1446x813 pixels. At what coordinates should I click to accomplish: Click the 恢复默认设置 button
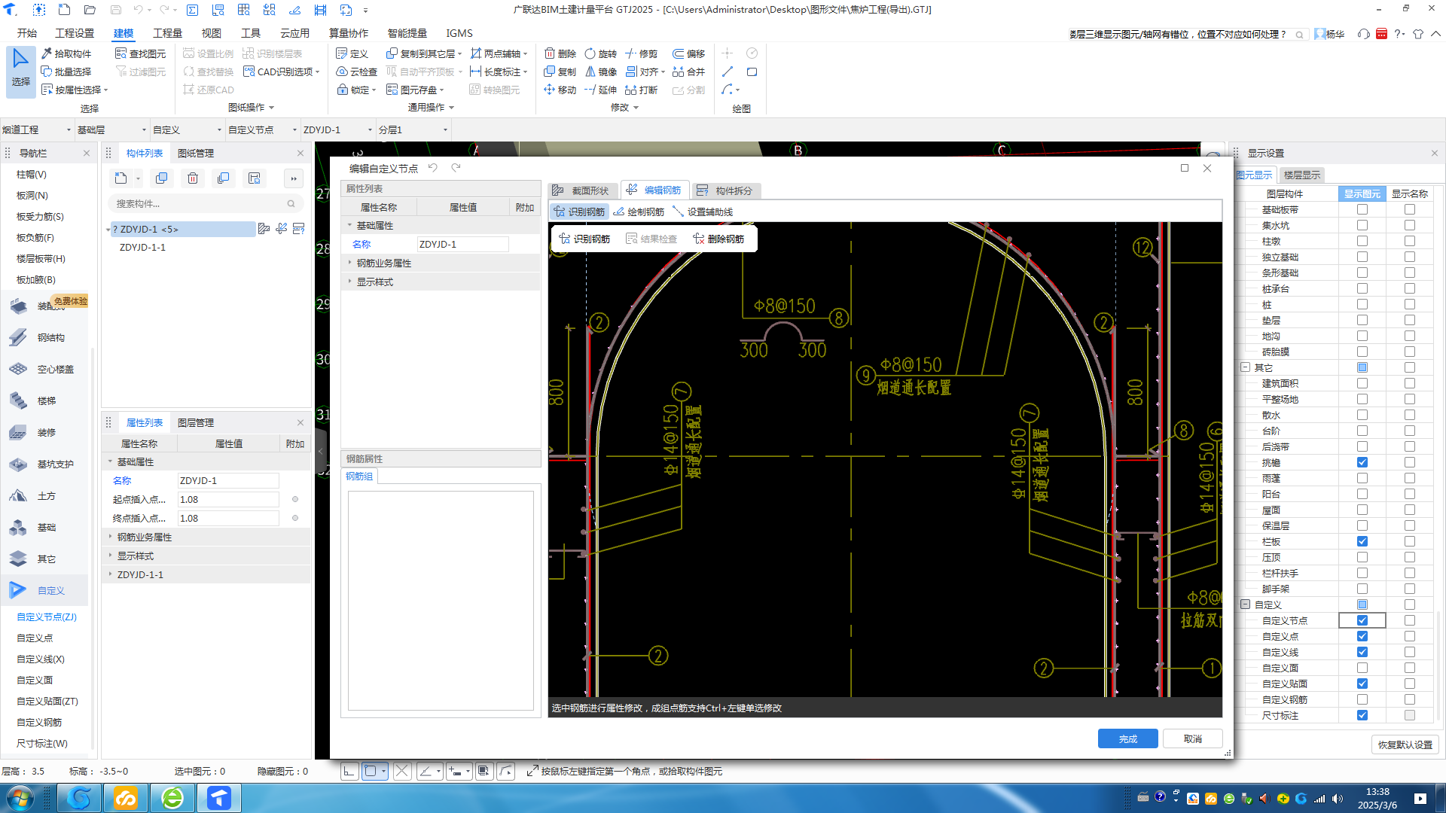(x=1405, y=744)
